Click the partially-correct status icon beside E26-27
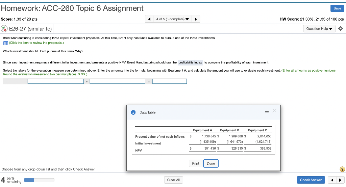The width and height of the screenshot is (346, 187). tap(4, 29)
